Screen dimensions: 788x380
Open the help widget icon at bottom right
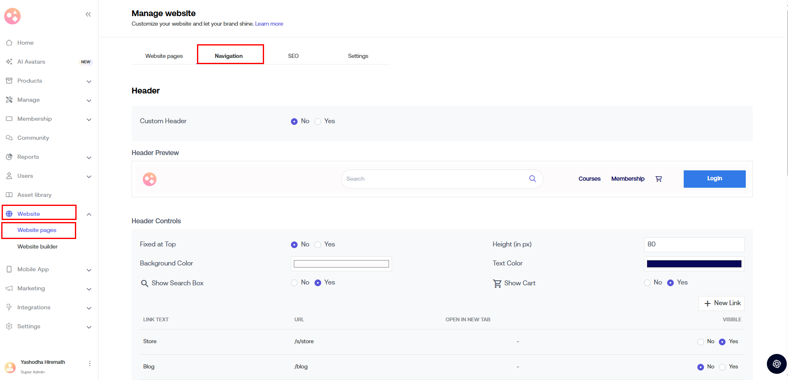pos(776,364)
